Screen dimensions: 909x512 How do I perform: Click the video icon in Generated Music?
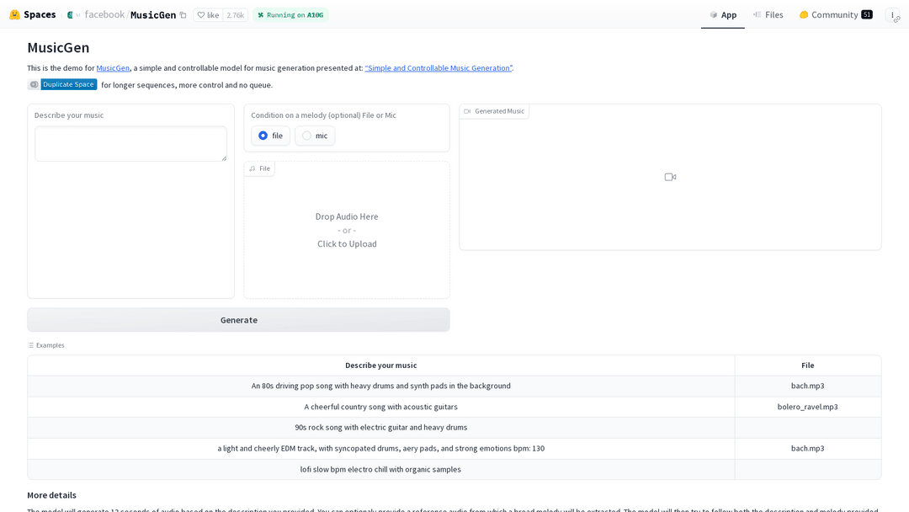coord(670,177)
